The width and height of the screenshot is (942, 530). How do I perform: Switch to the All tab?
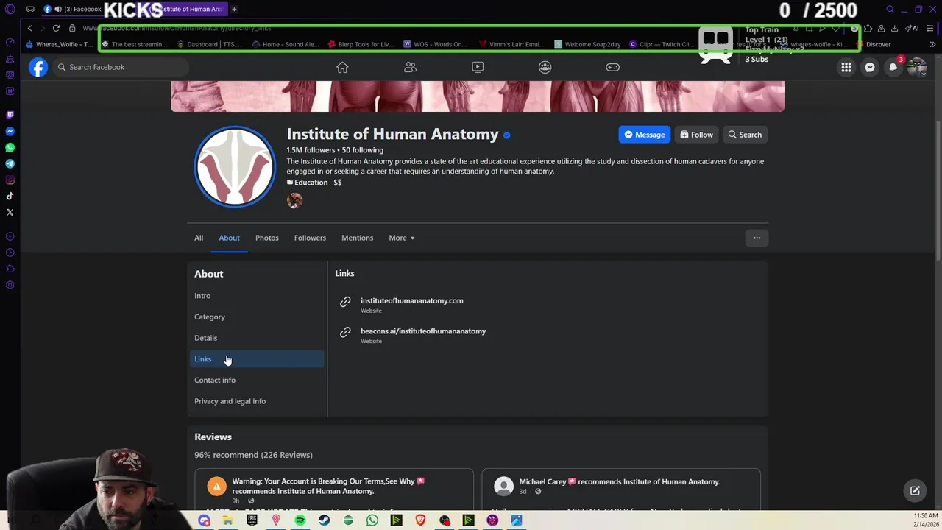coord(199,238)
